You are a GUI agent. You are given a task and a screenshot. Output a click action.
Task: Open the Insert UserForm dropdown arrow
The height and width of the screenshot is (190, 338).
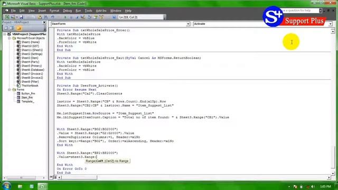[17, 17]
